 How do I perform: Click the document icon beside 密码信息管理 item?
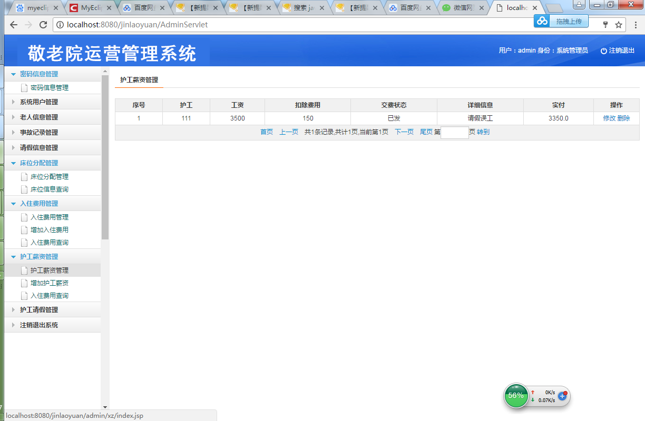pos(24,88)
